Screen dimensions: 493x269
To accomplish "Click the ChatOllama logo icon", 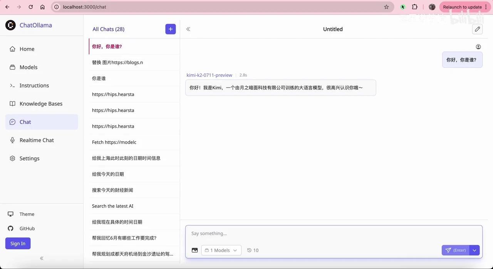I will (x=10, y=25).
